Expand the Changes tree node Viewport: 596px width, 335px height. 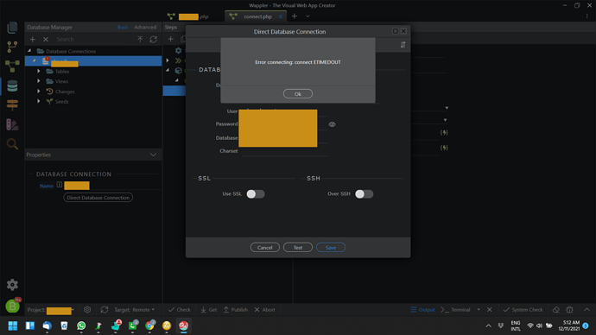pos(39,92)
